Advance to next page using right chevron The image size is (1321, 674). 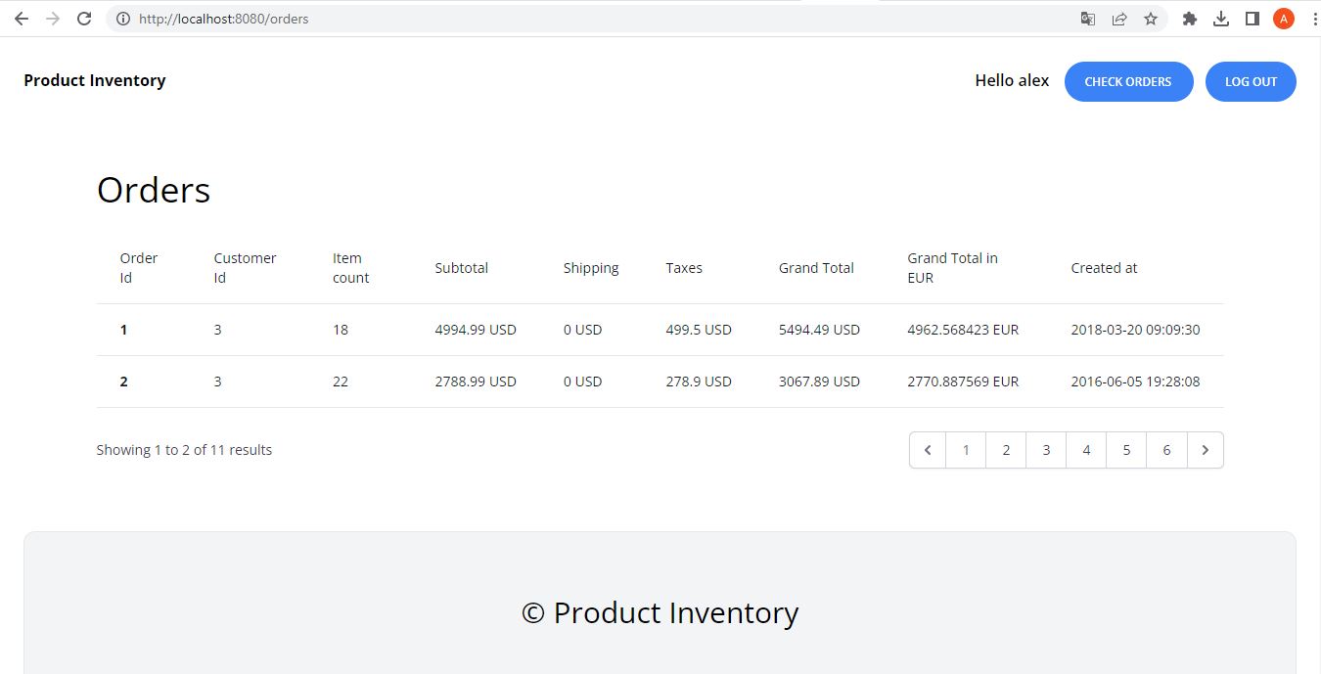tap(1206, 449)
